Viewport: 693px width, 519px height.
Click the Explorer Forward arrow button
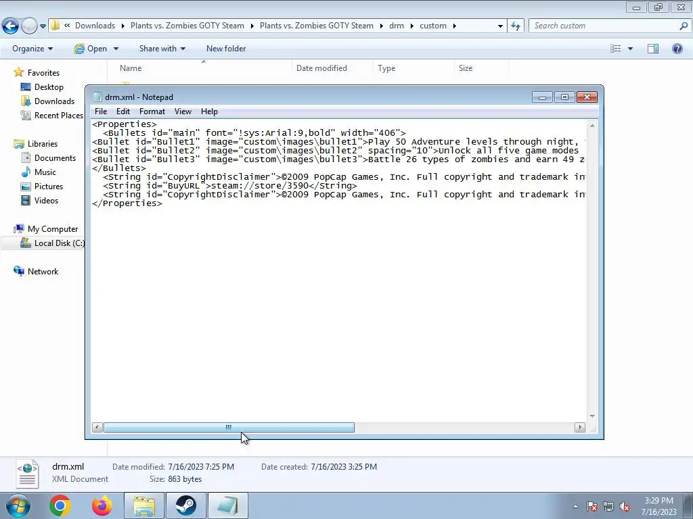28,26
